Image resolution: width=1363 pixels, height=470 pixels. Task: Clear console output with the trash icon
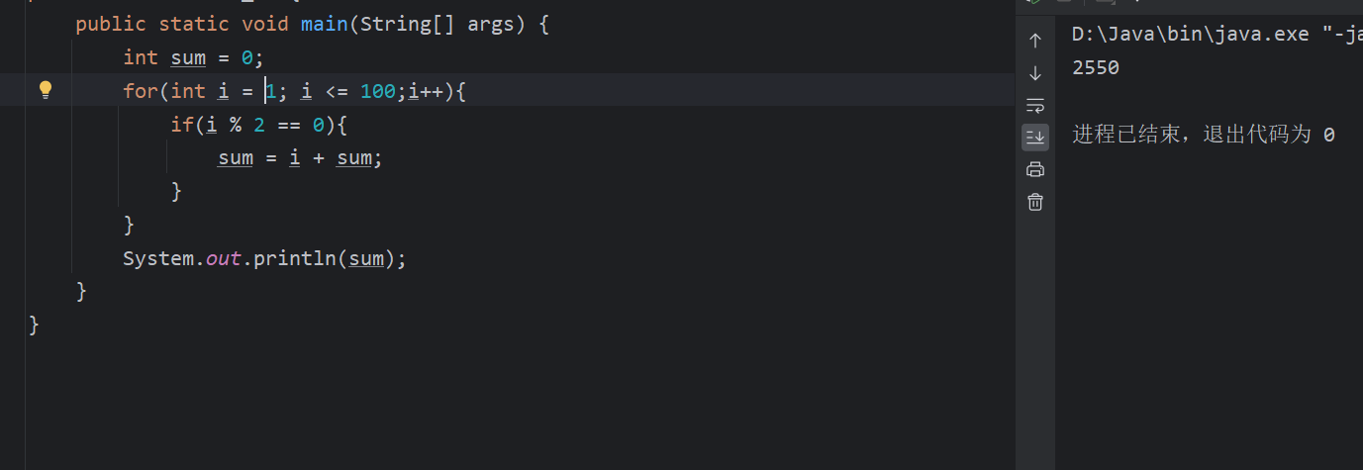tap(1035, 202)
